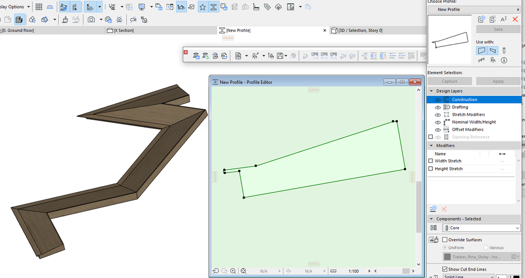Viewport: 525px width, 278px height.
Task: Open the Core component dropdown
Action: tap(481, 228)
